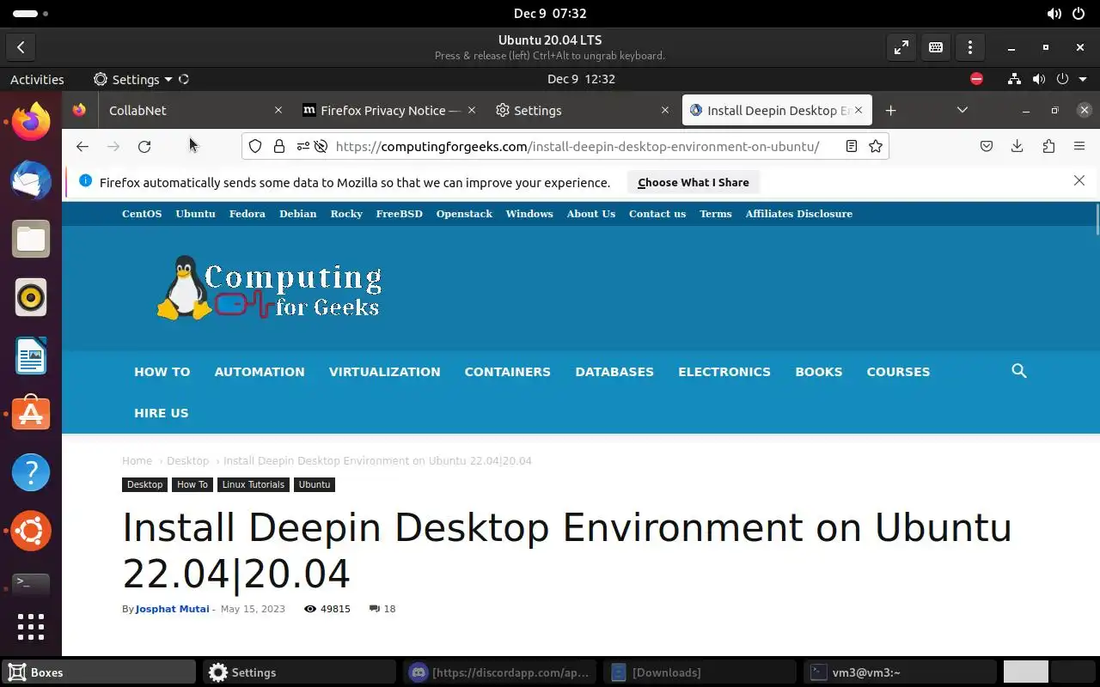The height and width of the screenshot is (687, 1100).
Task: Open author Josphat Mutai's page
Action: point(172,609)
